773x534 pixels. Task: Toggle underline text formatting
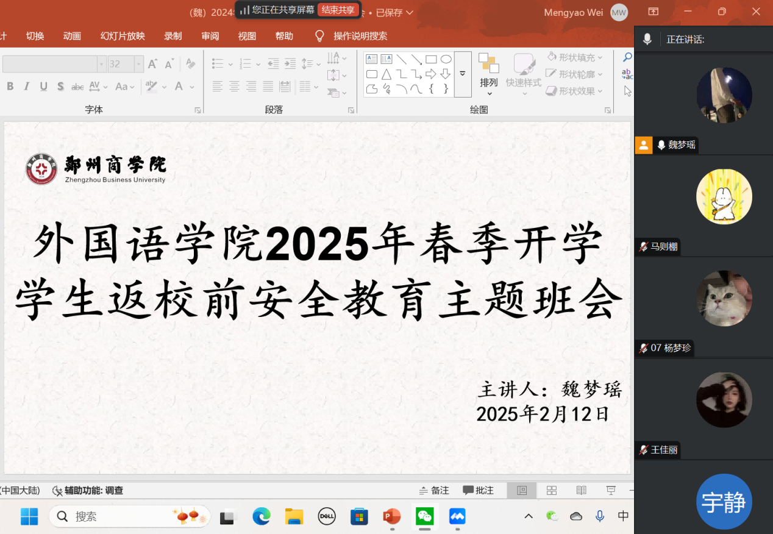[x=43, y=87]
